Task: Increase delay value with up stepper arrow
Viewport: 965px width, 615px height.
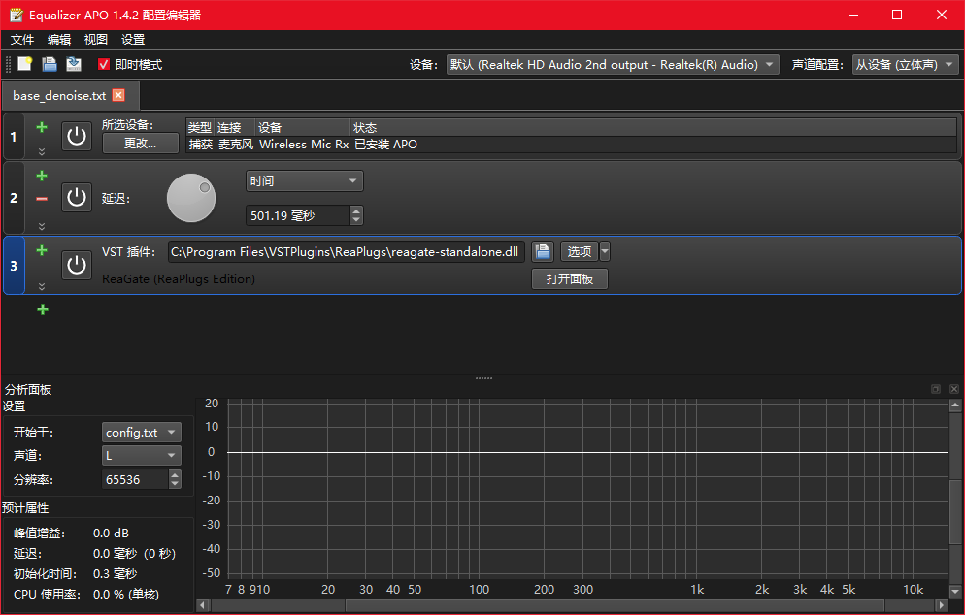Action: [x=356, y=210]
